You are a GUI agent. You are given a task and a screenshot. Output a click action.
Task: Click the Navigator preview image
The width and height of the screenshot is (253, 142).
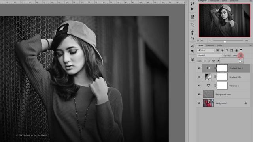[225, 20]
